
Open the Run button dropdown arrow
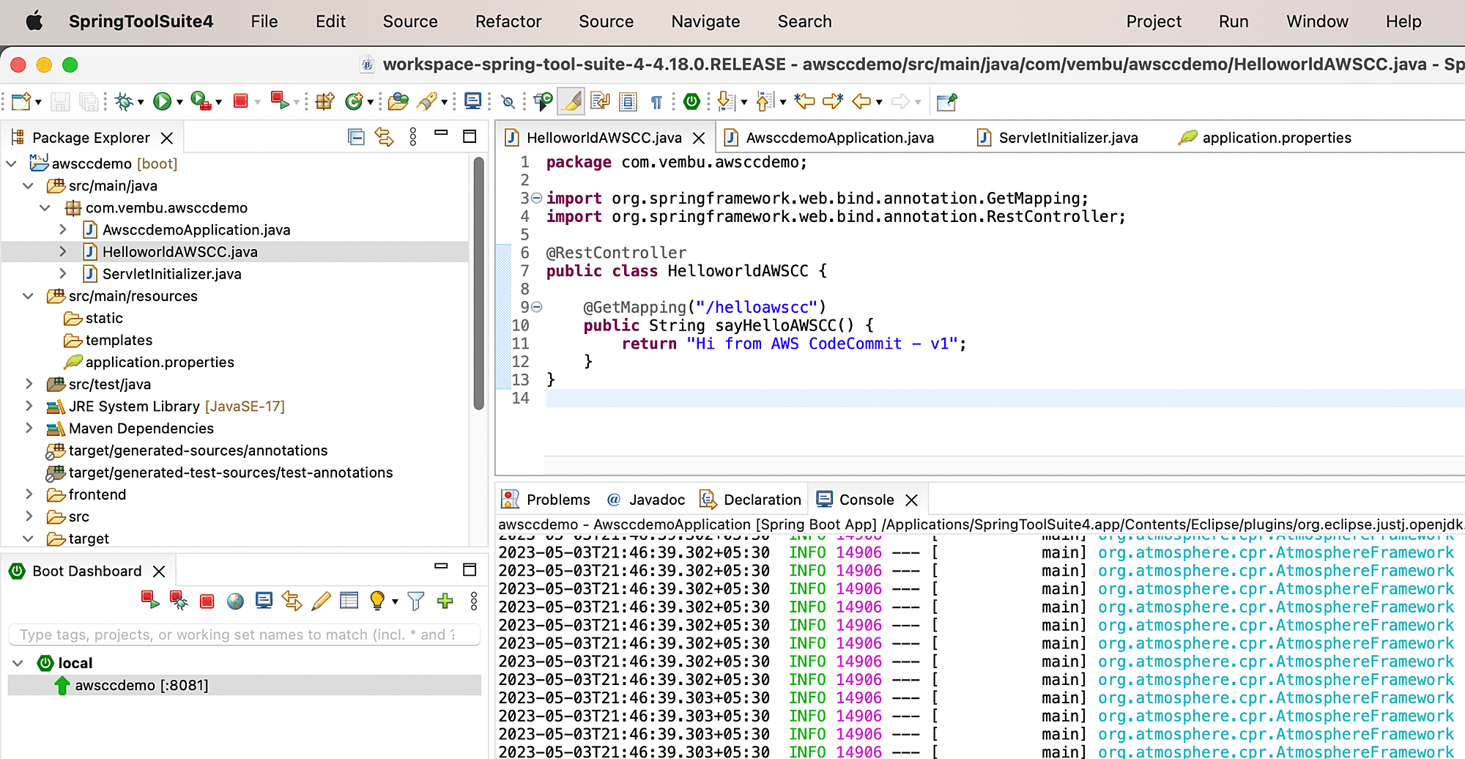tap(179, 102)
